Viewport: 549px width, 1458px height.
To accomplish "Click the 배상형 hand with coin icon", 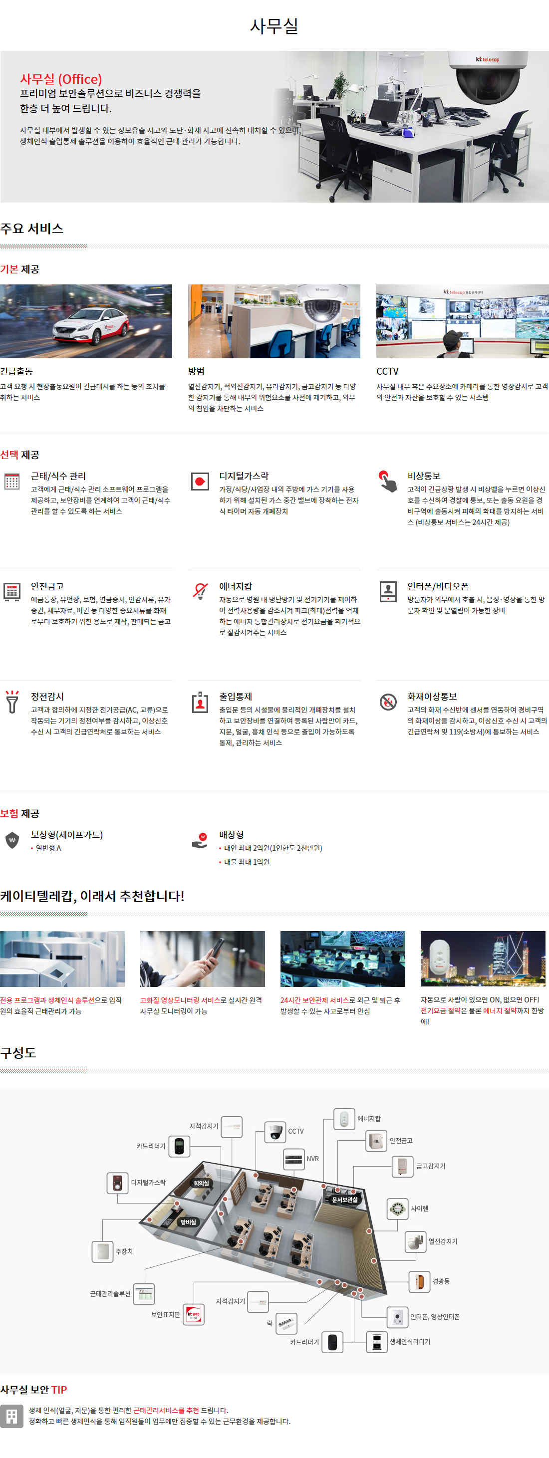I will coord(200,840).
